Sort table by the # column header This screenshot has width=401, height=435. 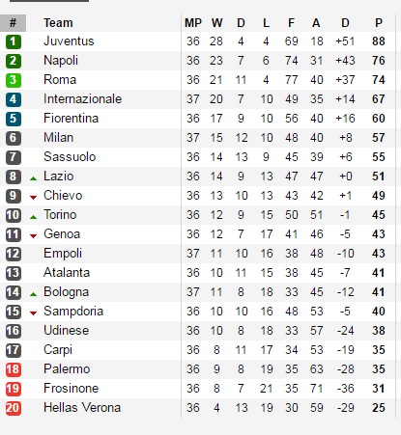(x=13, y=23)
